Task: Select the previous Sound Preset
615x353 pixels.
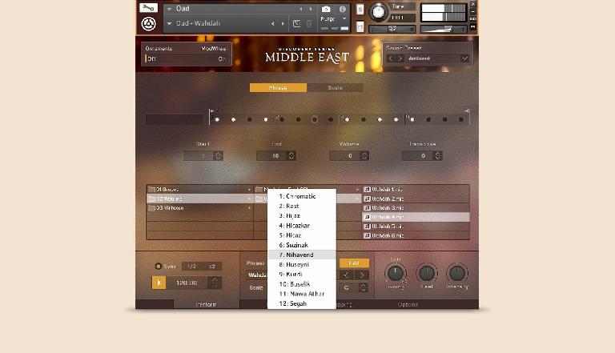Action: tap(391, 58)
